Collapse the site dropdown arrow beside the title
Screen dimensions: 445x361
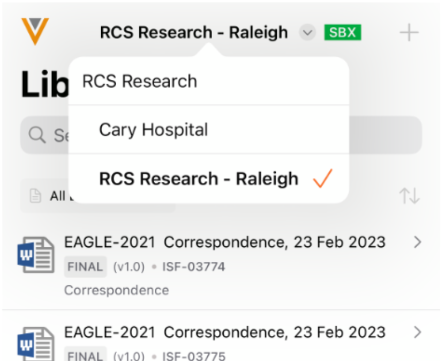(x=307, y=33)
